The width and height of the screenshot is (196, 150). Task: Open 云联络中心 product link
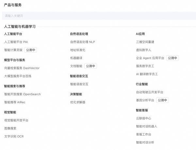click(x=143, y=118)
